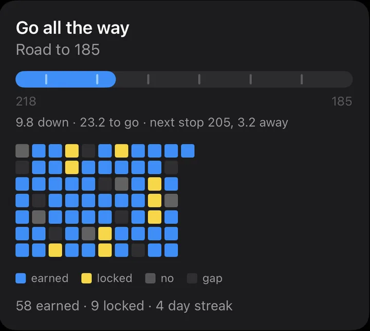Screen dimensions: 370x331
Task: Click the dark gap legend swatch
Action: point(192,278)
